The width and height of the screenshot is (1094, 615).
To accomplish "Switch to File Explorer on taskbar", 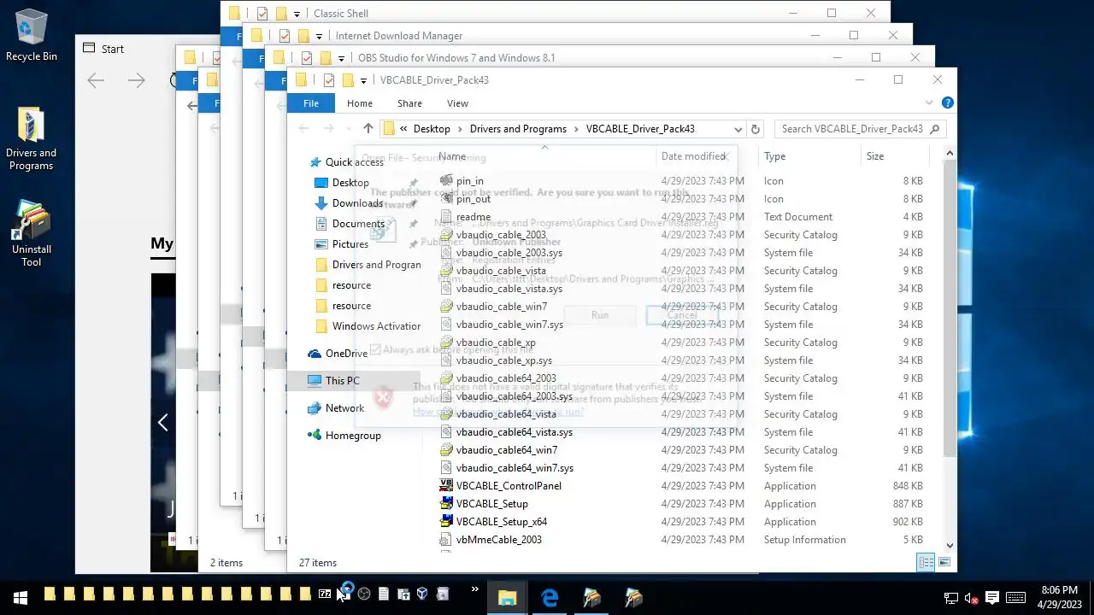I will coord(508,597).
